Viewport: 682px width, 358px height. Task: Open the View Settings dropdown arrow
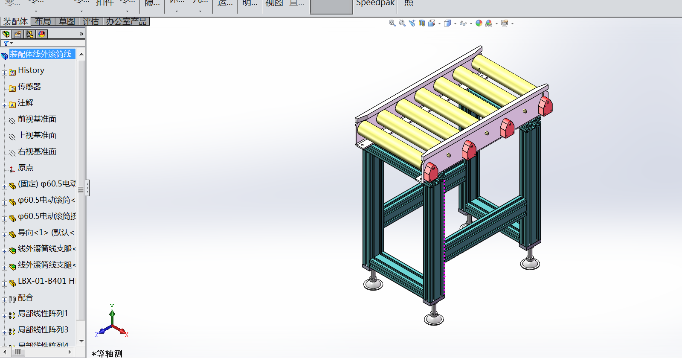(512, 24)
